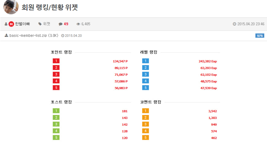The image size is (267, 153).
Task: Open the 위젯 category tag link
Action: pyautogui.click(x=47, y=24)
